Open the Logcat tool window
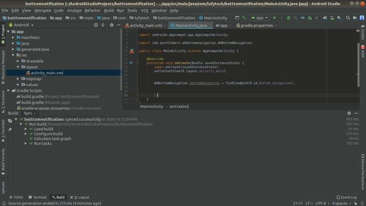Image resolution: width=366 pixels, height=206 pixels. [79, 197]
